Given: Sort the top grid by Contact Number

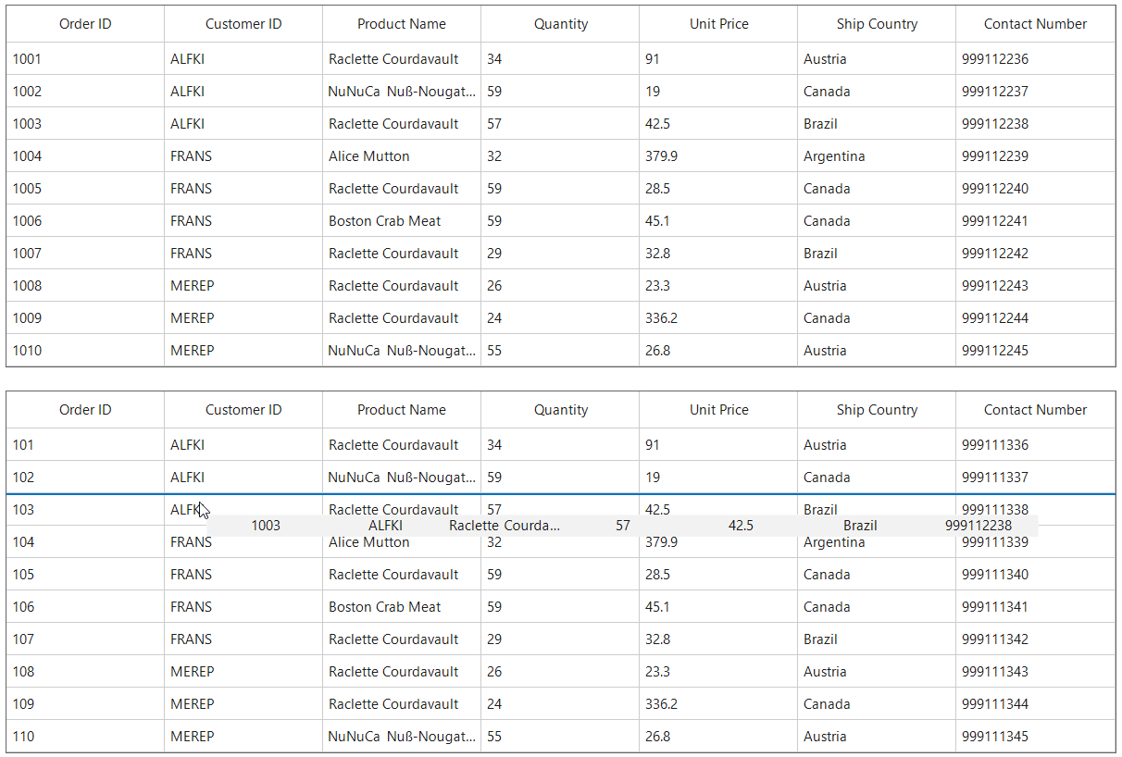Looking at the screenshot, I should click(1035, 24).
